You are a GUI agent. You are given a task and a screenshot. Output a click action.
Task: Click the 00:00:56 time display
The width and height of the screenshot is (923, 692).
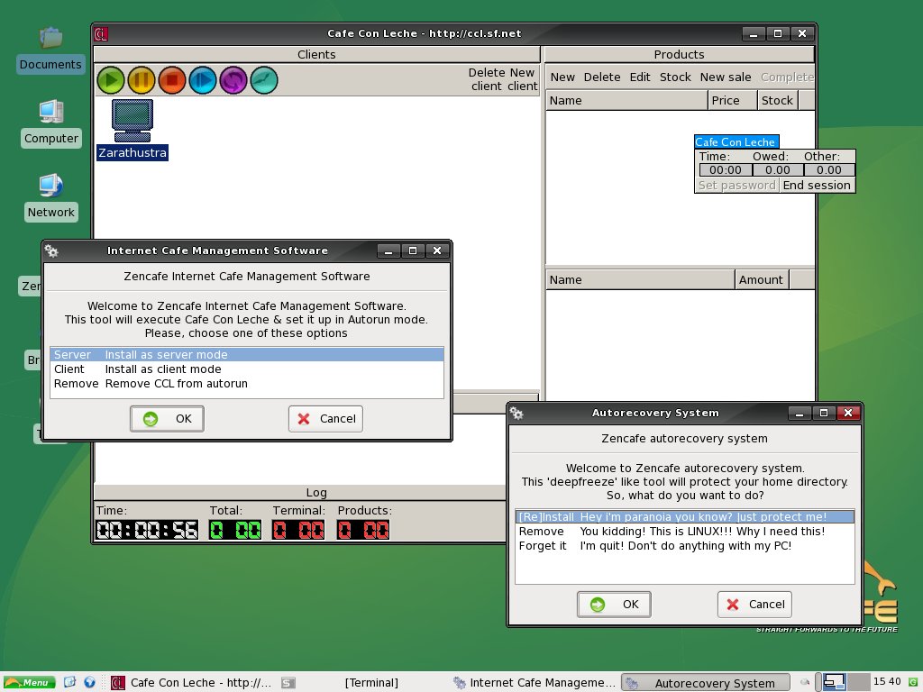[147, 530]
